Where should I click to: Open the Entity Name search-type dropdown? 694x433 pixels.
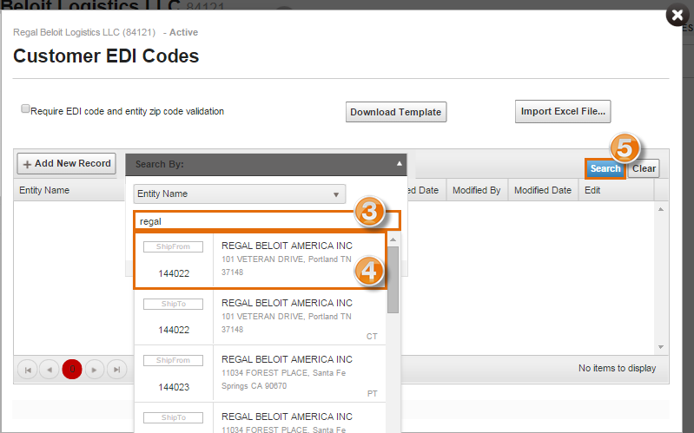(x=240, y=194)
